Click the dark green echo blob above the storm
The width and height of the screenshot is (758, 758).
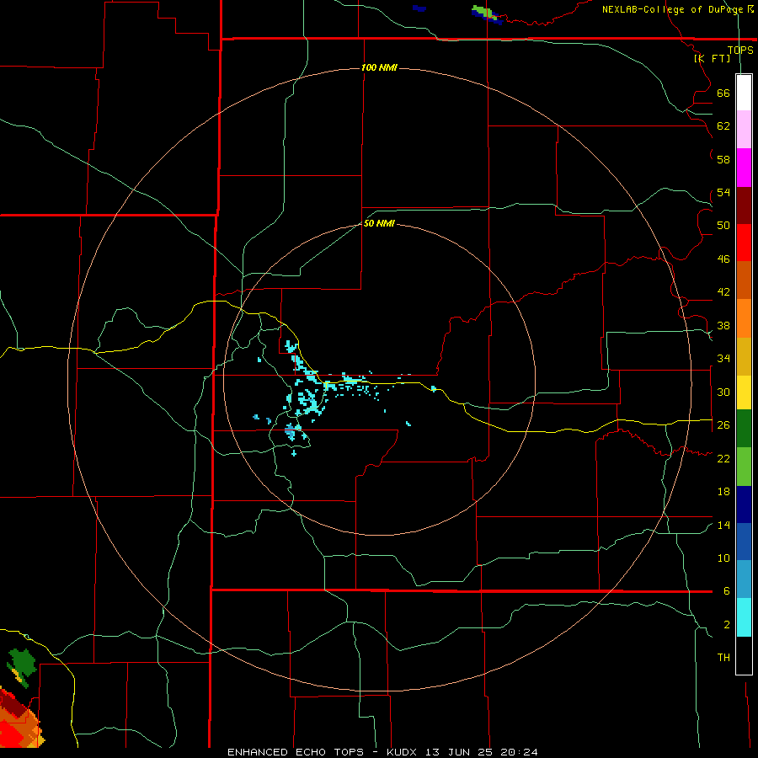coord(22,665)
